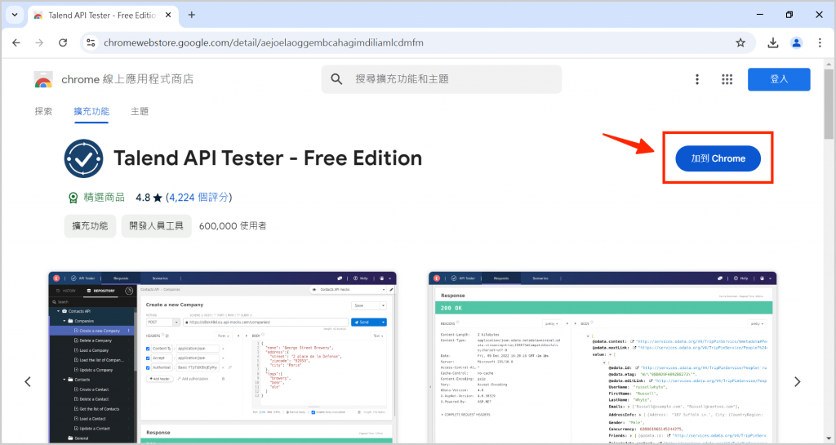Click the search magnifier icon
Viewport: 836px width, 445px height.
tap(336, 79)
